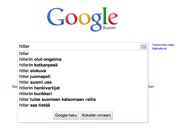Image resolution: width=182 pixels, height=135 pixels.
Task: Pick the 'hitlerin henkivartijat' suggestion
Action: pos(40,88)
